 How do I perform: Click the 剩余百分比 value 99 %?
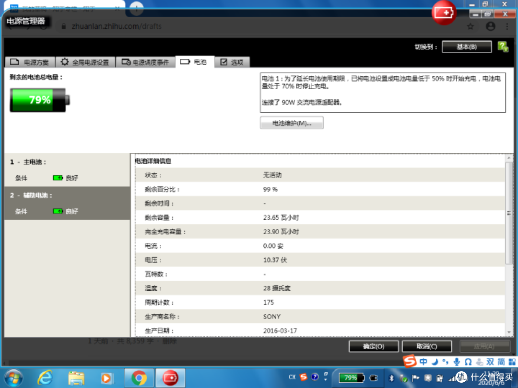pos(270,189)
